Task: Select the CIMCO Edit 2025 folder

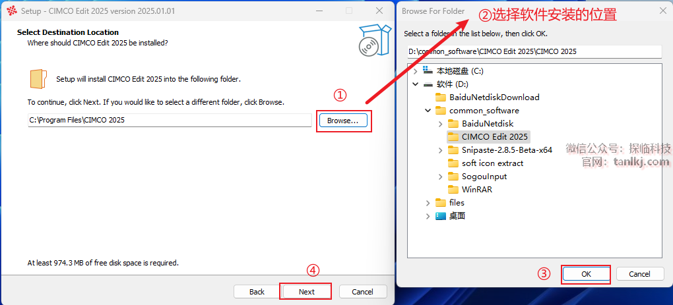Action: click(x=494, y=136)
